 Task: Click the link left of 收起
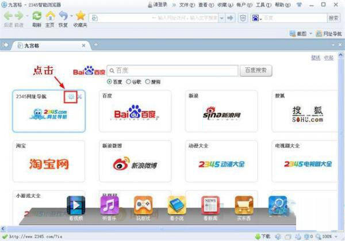click(316, 58)
